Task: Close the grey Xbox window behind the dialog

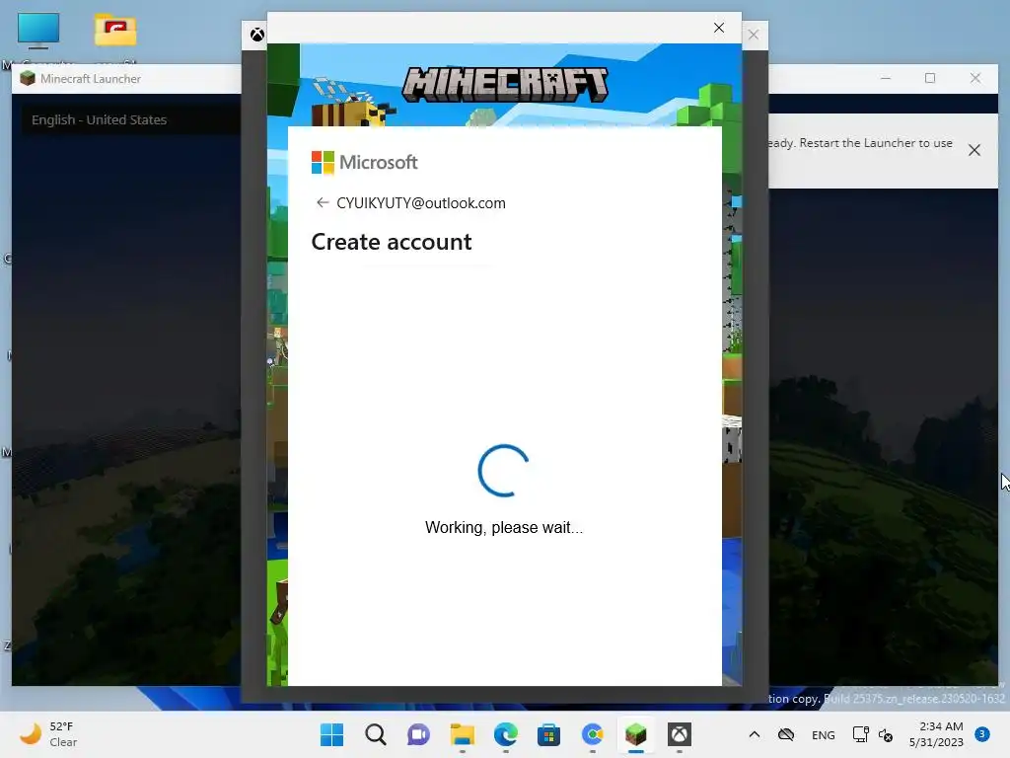Action: pyautogui.click(x=753, y=35)
